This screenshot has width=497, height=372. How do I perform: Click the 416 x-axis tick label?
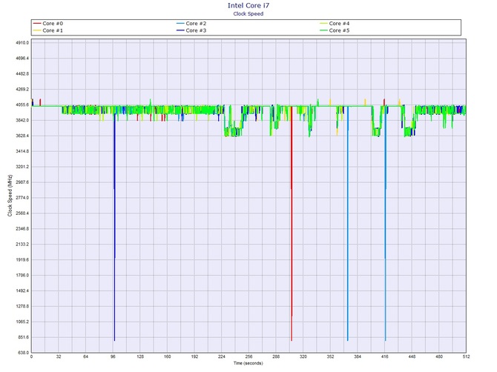[385, 356]
